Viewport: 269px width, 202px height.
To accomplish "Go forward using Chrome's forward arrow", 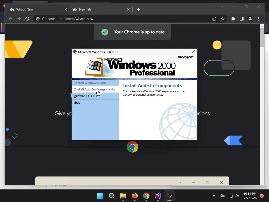I will pos(19,19).
